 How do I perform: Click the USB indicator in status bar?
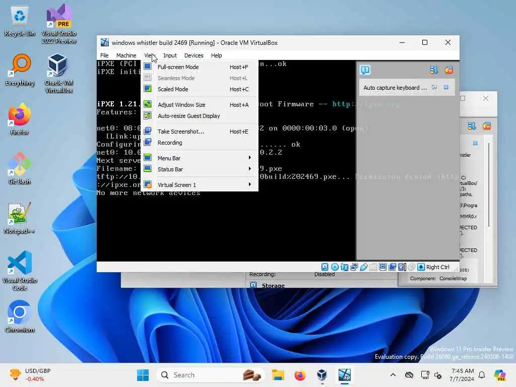tap(363, 267)
